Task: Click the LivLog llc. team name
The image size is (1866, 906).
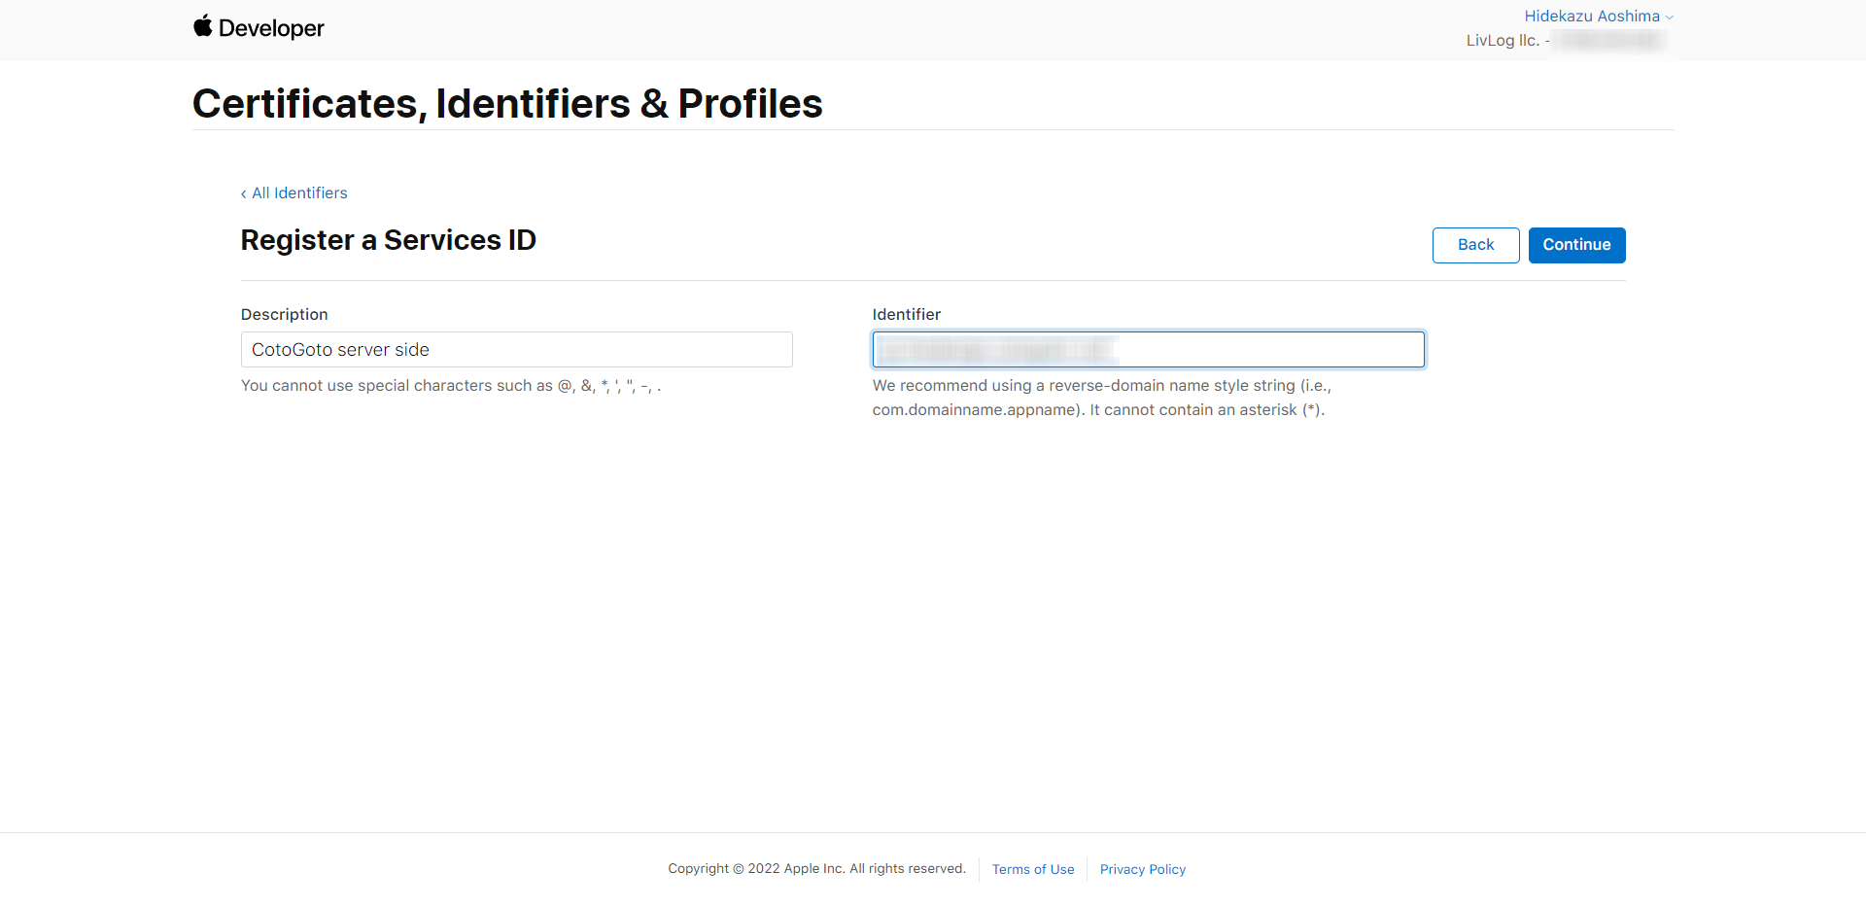Action: pyautogui.click(x=1503, y=41)
